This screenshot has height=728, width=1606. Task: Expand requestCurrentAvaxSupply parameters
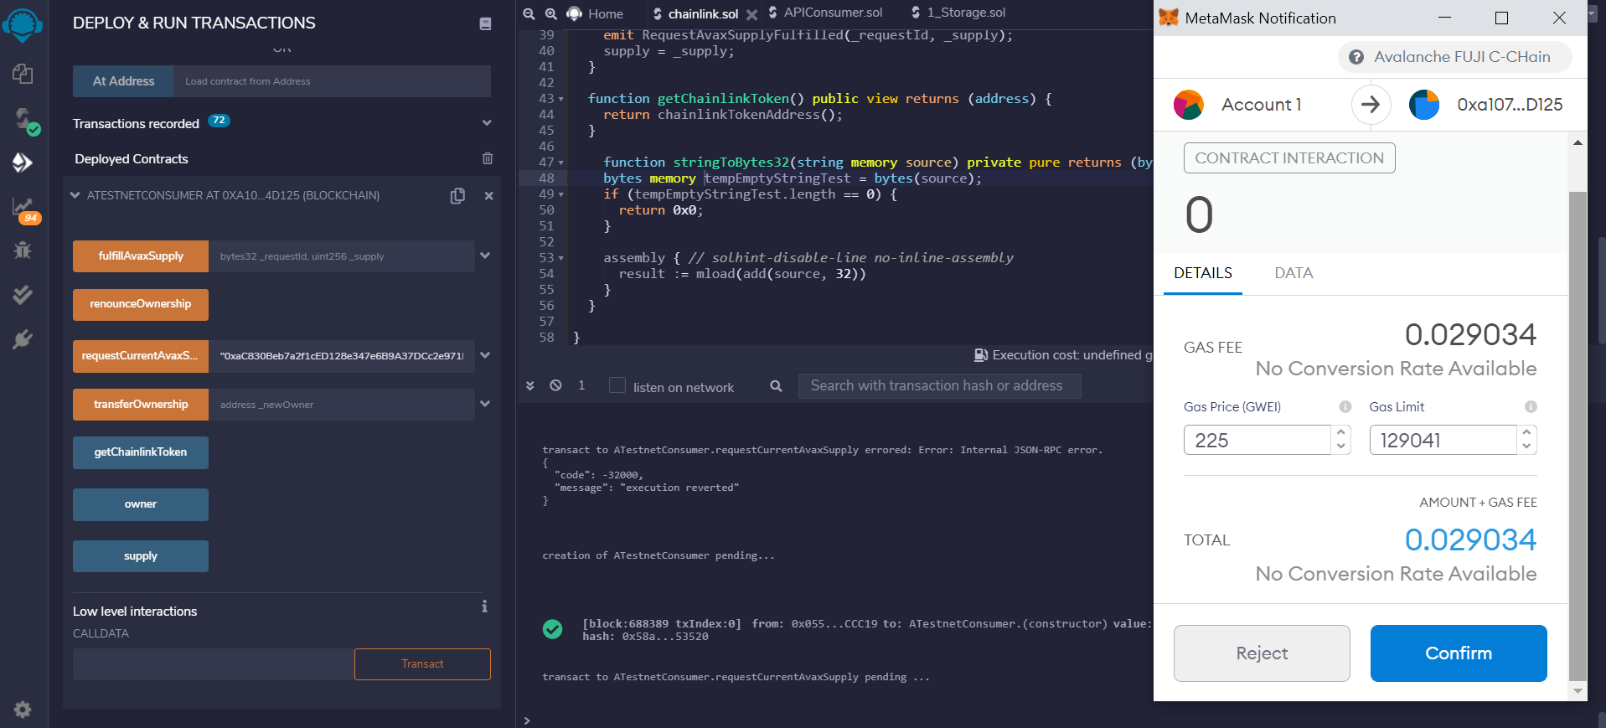pyautogui.click(x=485, y=355)
